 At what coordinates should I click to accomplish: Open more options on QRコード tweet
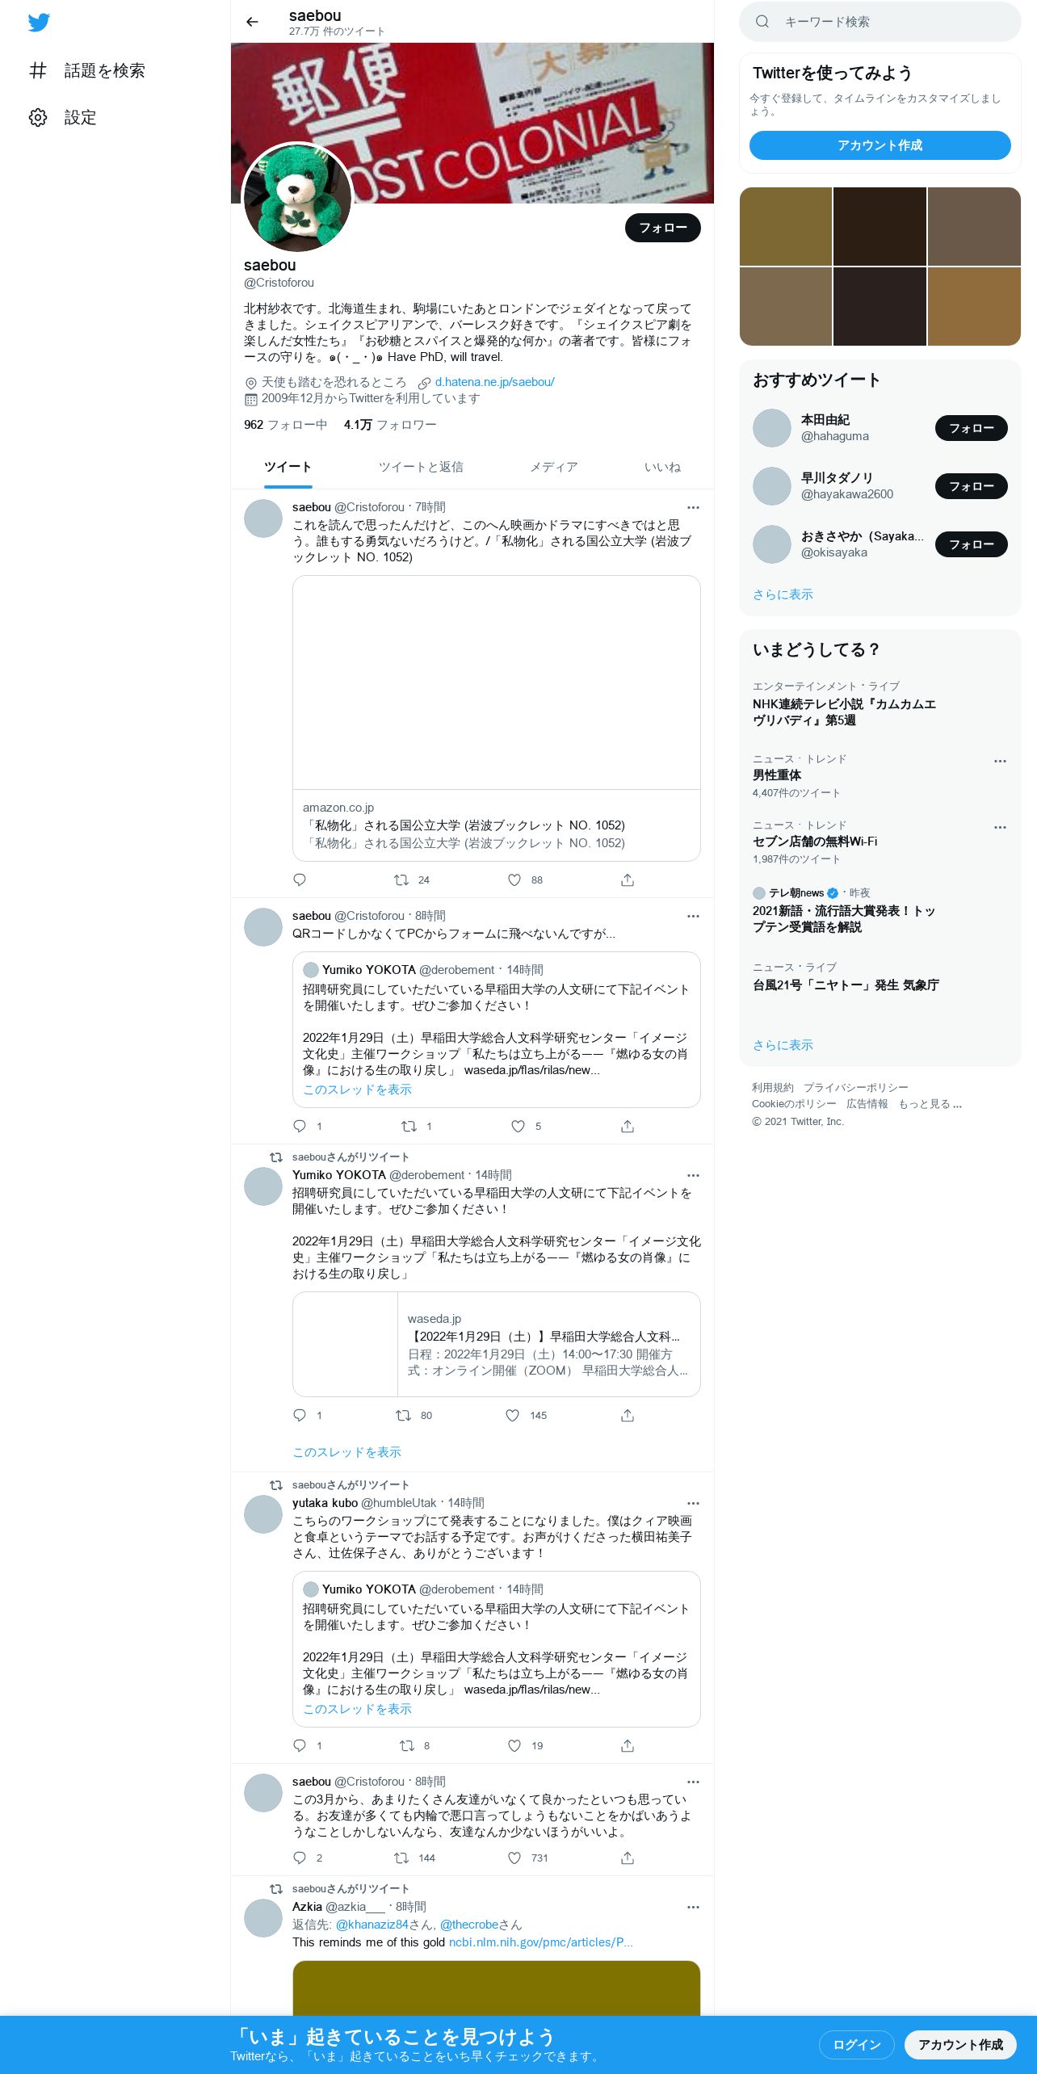693,916
